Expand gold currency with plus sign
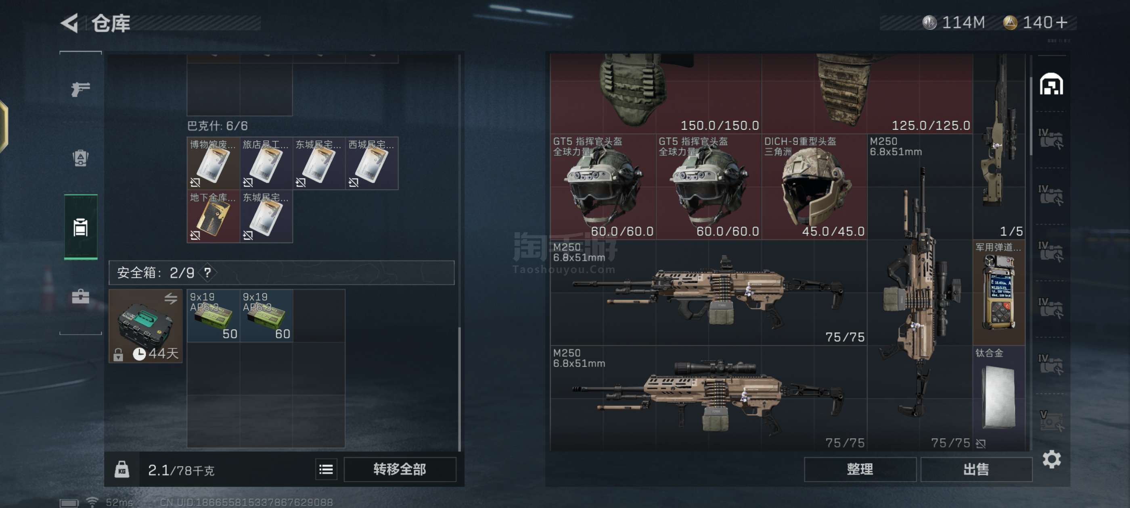1130x508 pixels. 1062,22
